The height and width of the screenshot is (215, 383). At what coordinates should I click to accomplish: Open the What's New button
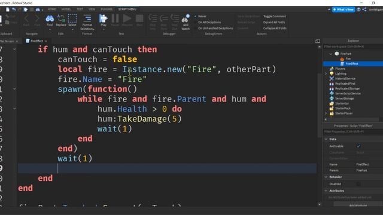tap(343, 10)
